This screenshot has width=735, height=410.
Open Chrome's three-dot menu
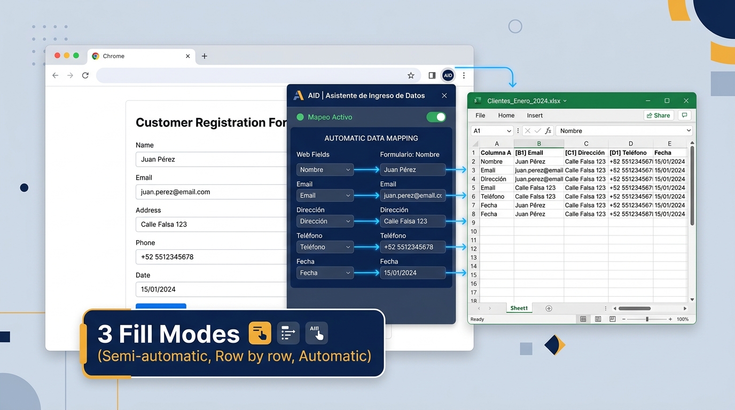464,76
